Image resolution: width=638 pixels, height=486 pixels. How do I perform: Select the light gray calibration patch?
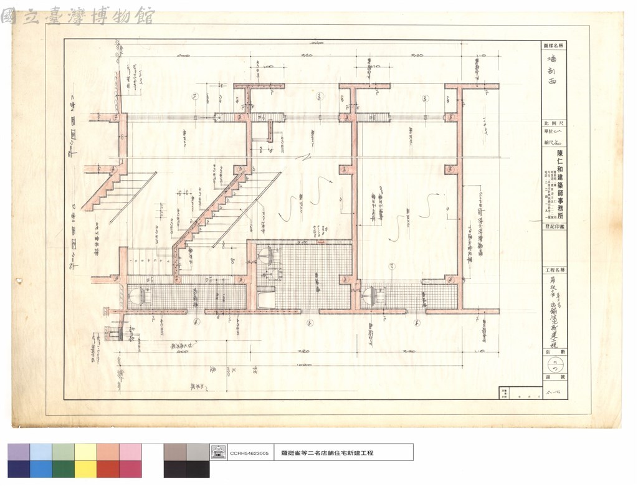click(x=198, y=452)
